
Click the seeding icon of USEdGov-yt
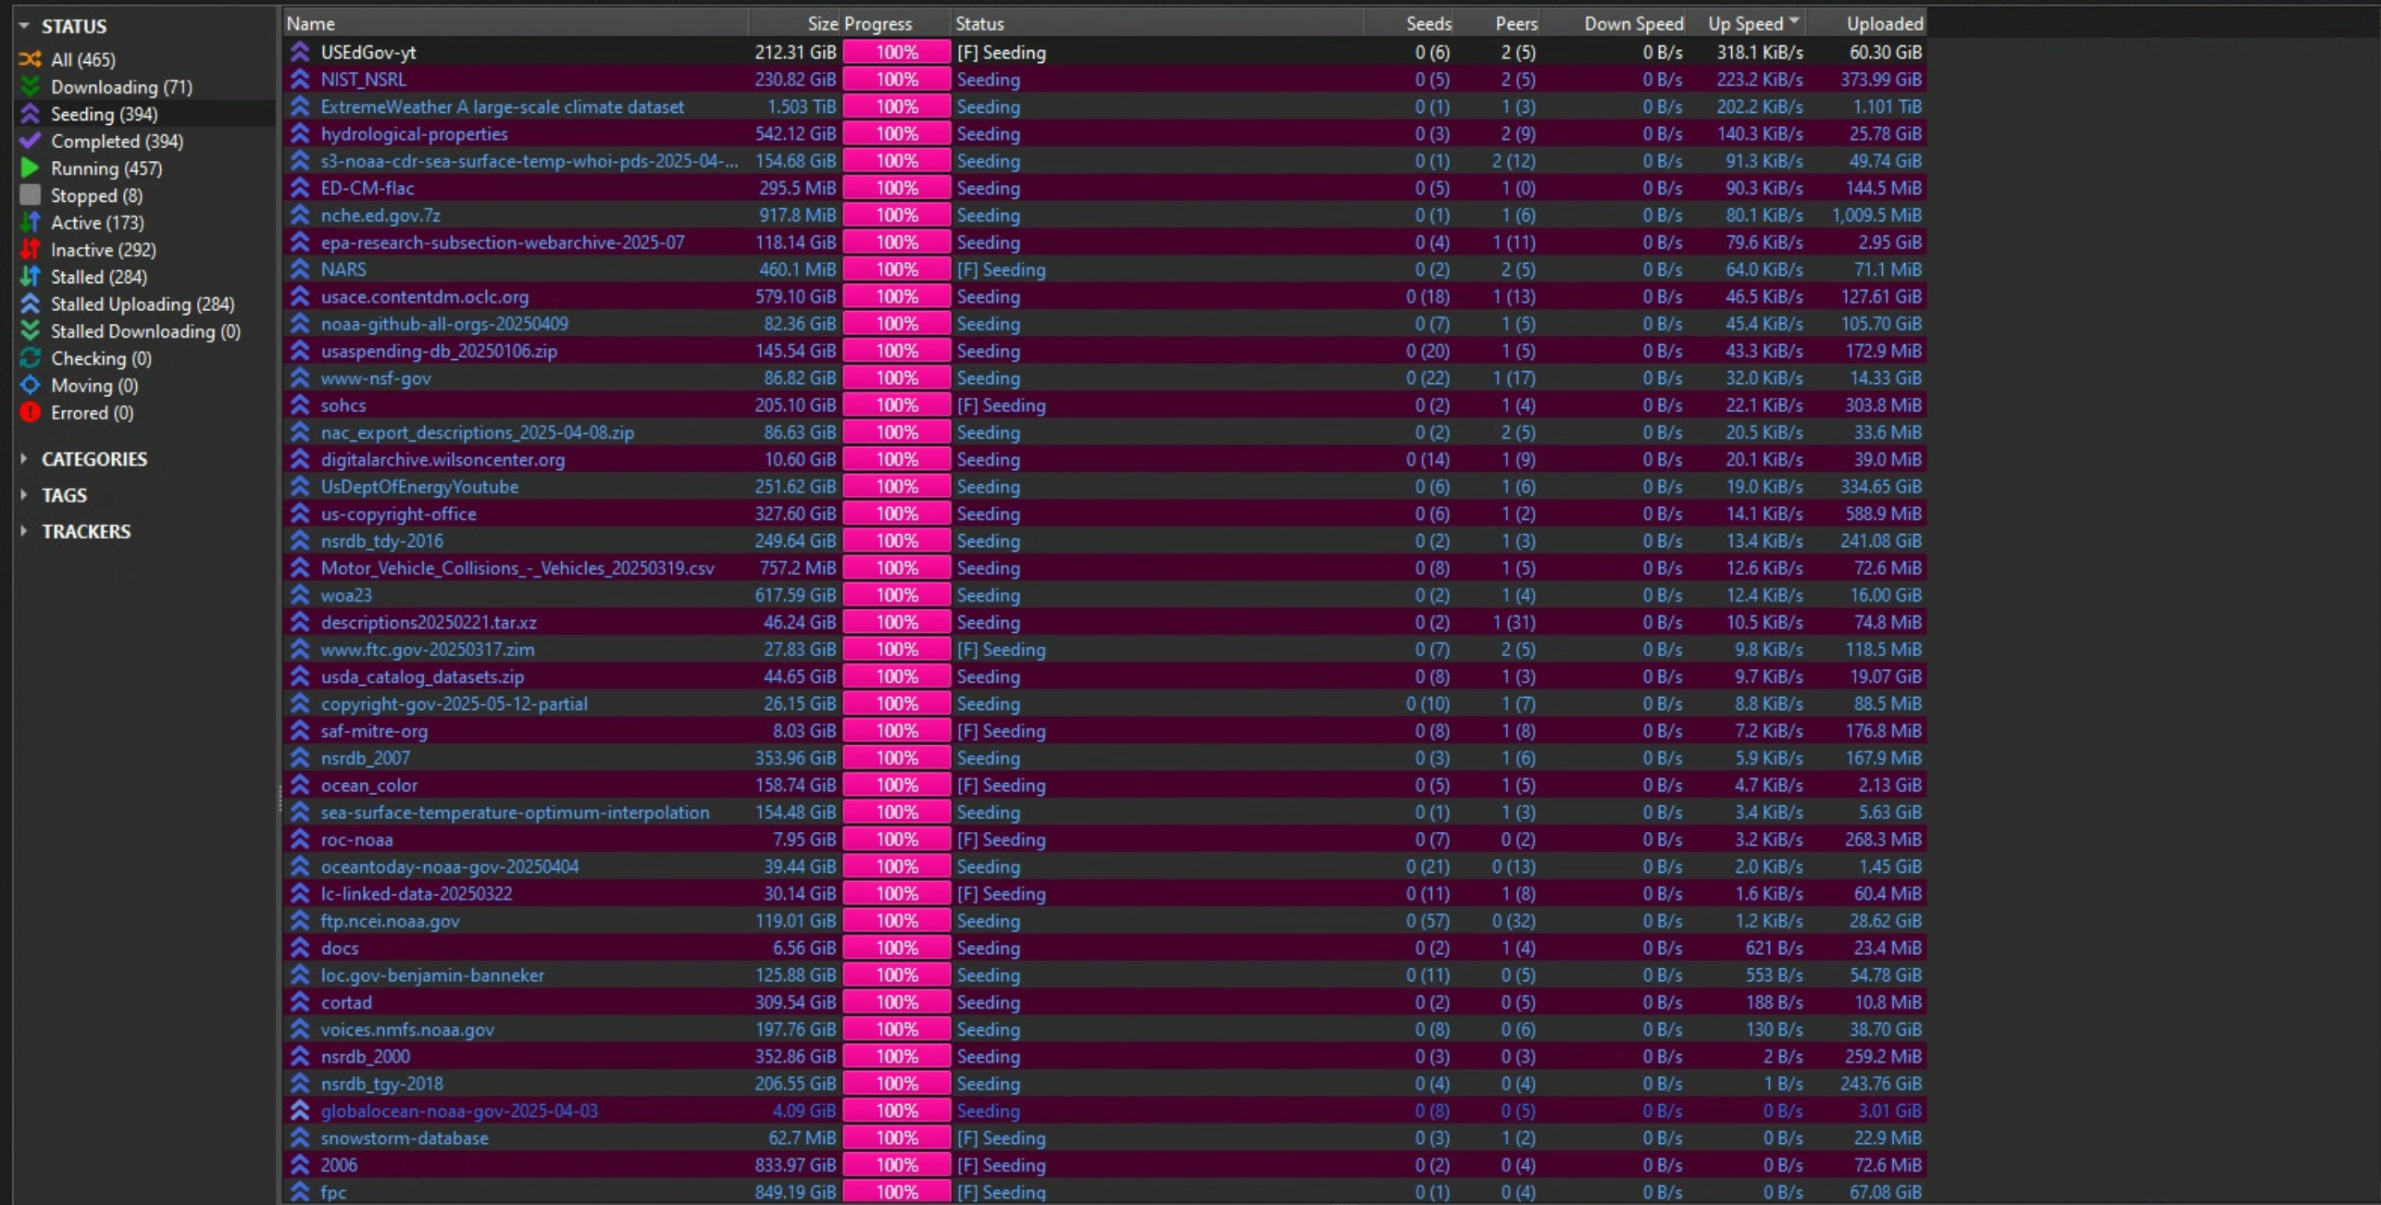click(x=300, y=52)
